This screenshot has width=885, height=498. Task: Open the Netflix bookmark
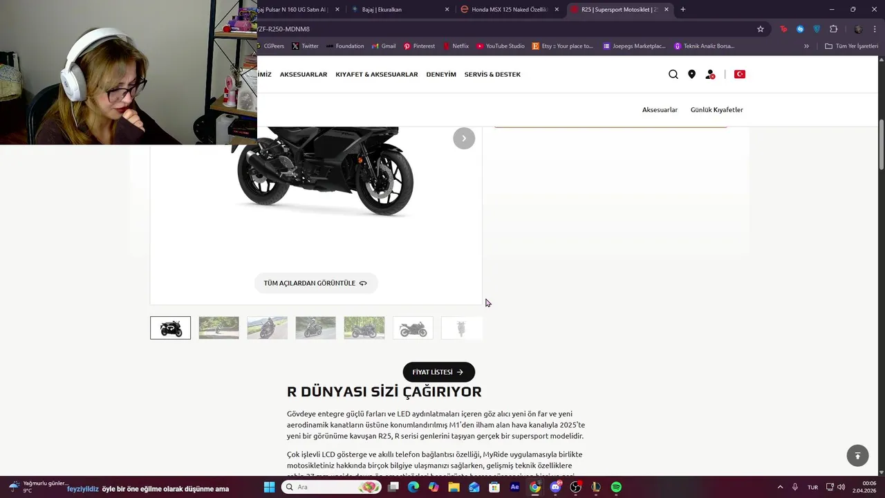[x=456, y=46]
